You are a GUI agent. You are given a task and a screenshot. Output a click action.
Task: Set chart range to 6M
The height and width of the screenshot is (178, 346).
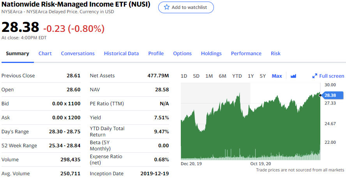222,76
